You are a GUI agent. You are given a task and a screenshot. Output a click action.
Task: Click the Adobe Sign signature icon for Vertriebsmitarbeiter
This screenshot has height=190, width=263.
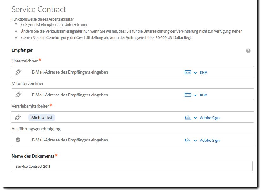(188, 118)
